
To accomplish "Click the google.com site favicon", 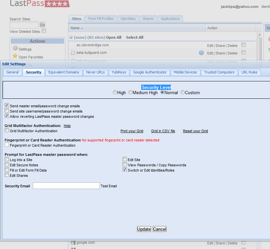I will pyautogui.click(x=73, y=242).
